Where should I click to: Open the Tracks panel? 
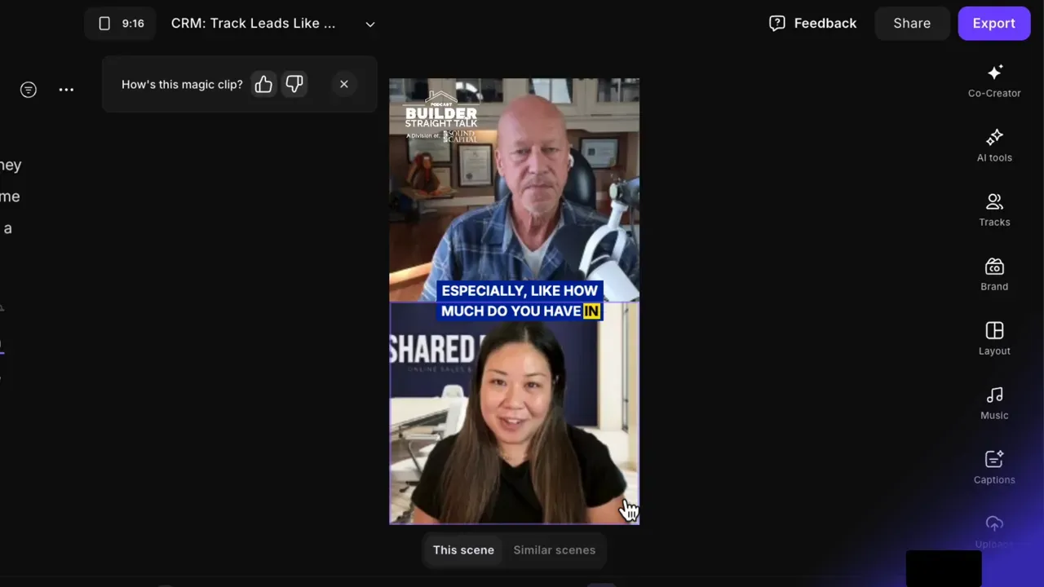[994, 210]
